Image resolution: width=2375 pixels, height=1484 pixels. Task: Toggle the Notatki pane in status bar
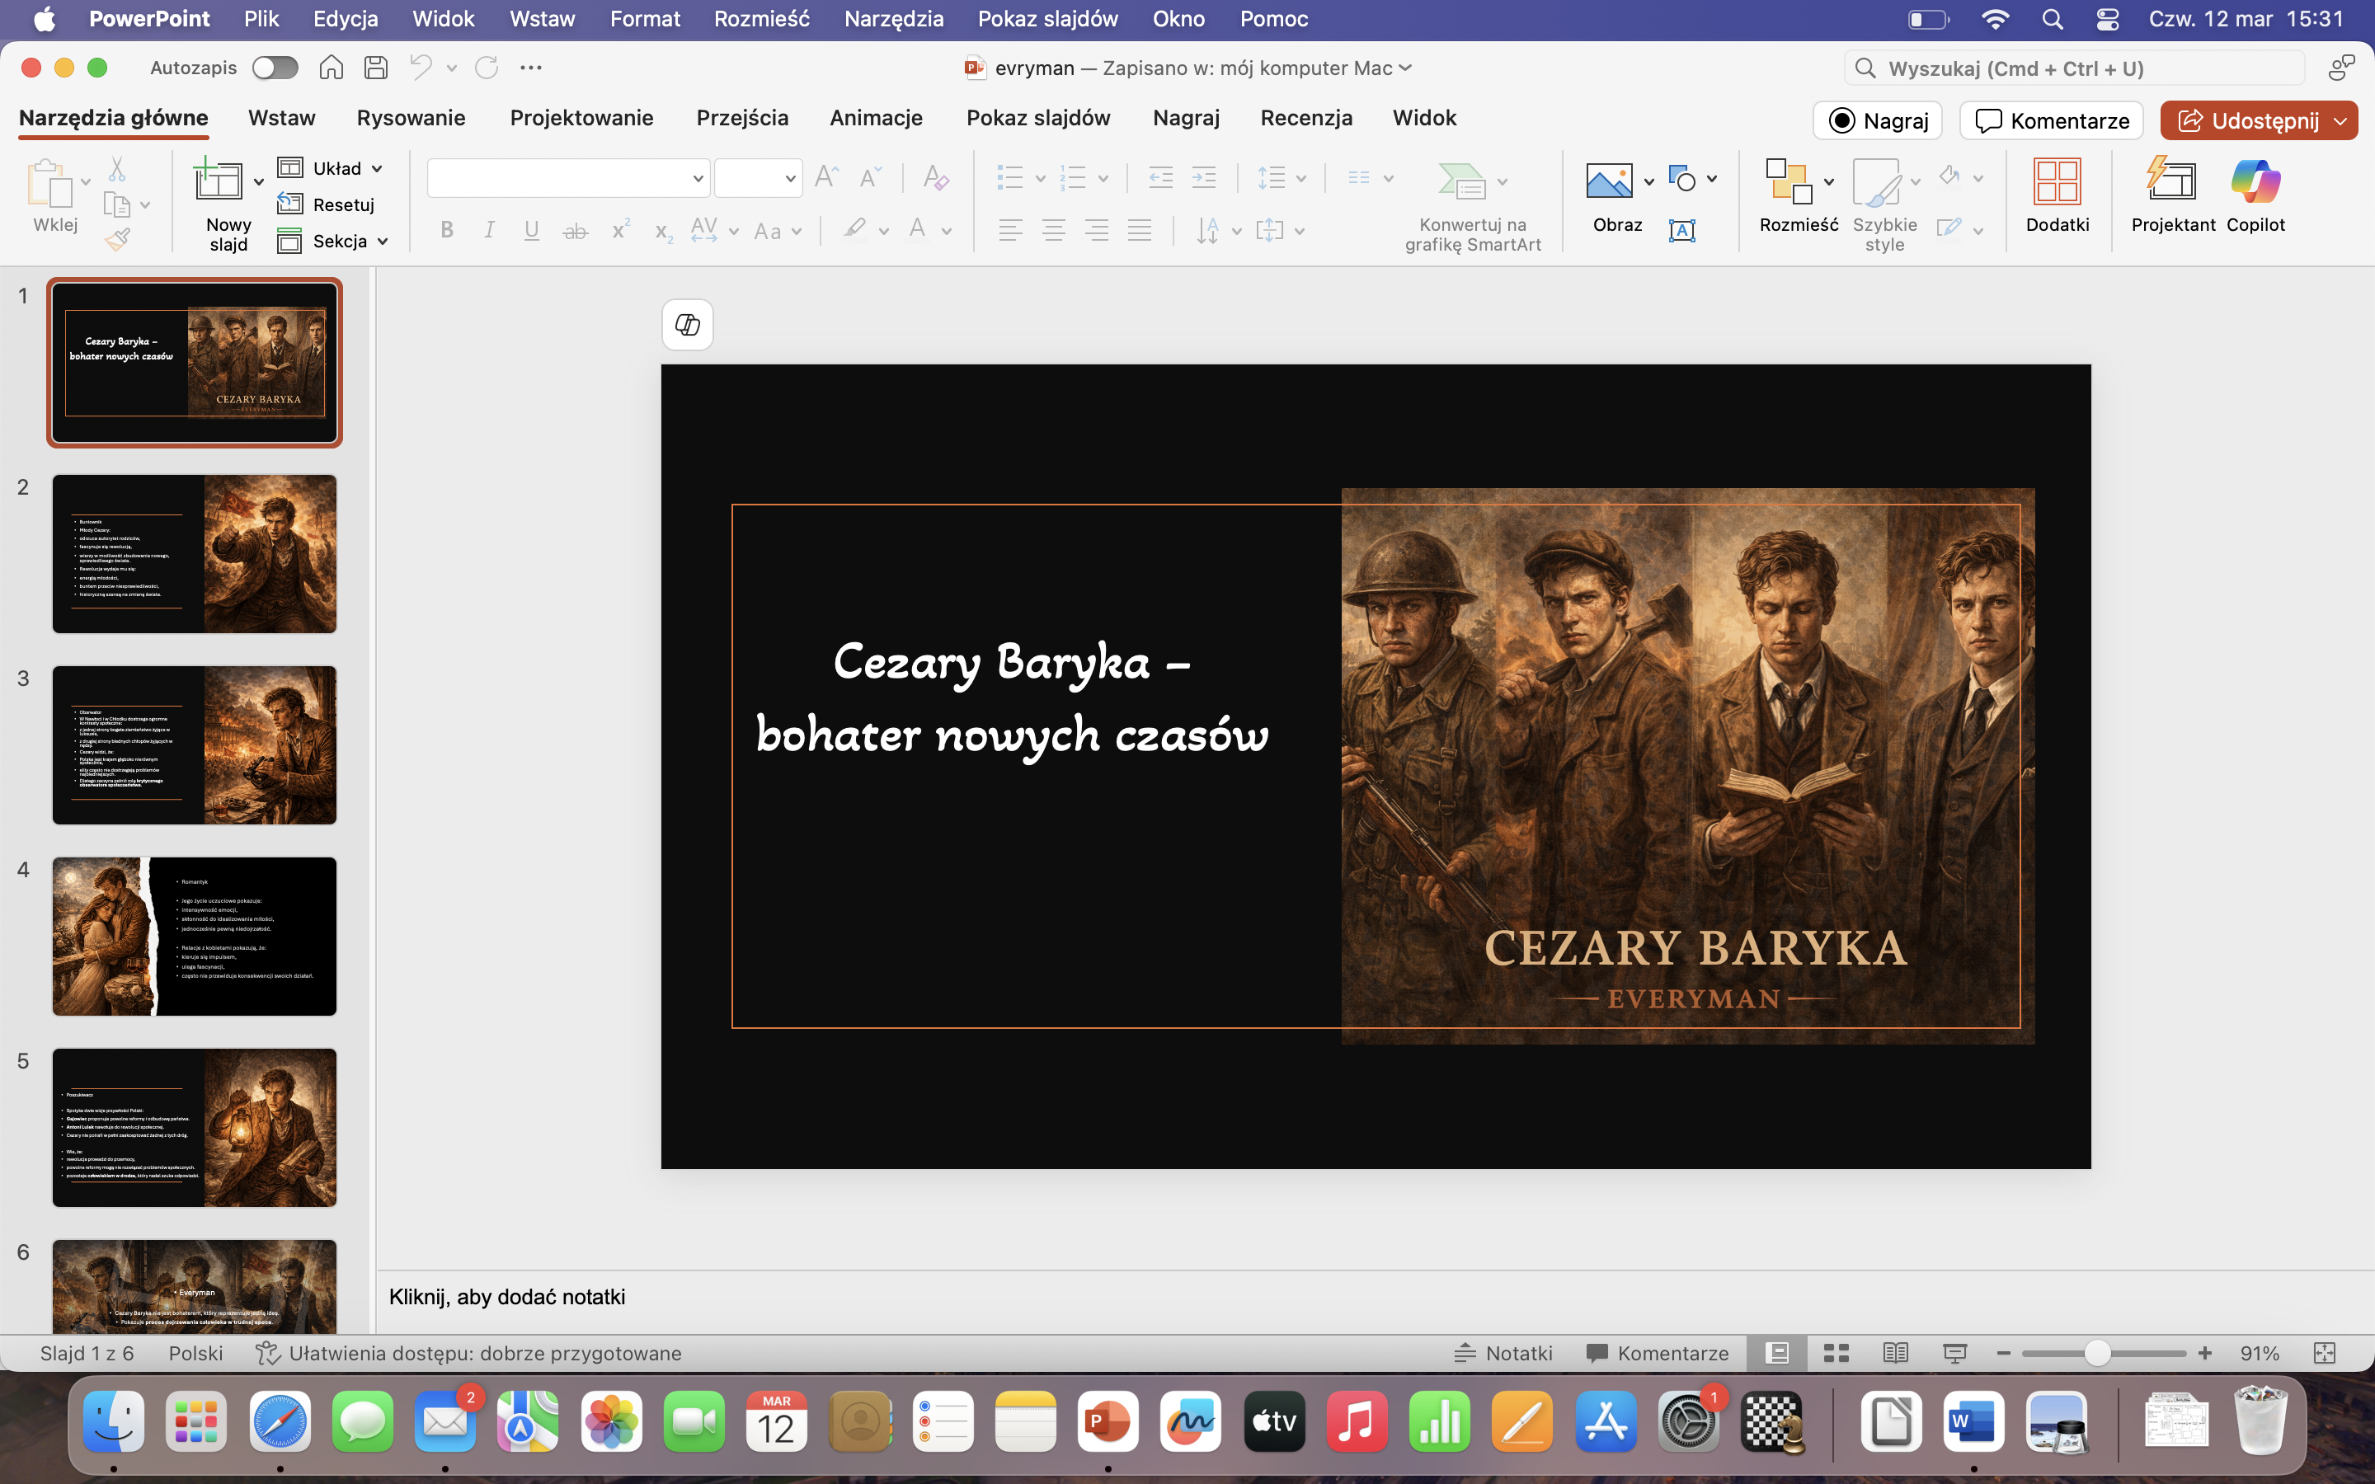[1503, 1354]
